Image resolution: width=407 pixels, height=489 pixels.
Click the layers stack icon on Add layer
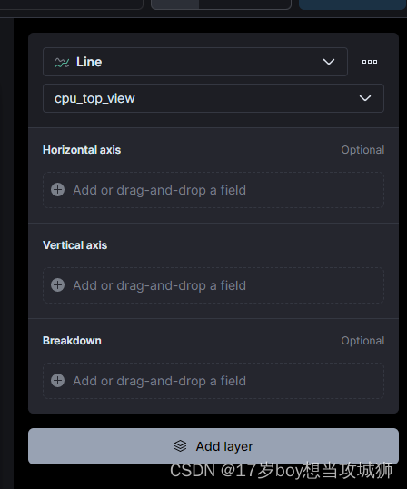coord(181,446)
